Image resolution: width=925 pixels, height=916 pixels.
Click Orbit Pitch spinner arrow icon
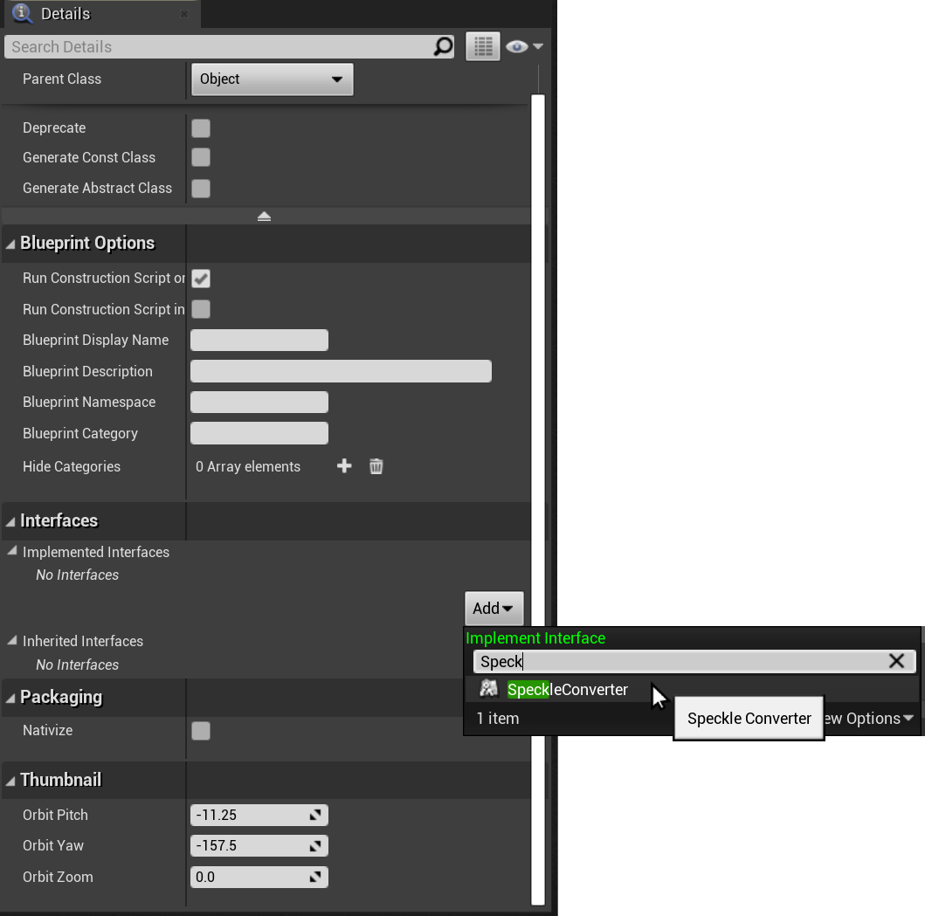[x=315, y=815]
